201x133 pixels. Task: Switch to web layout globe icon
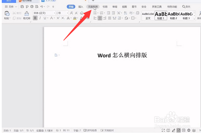(189, 130)
